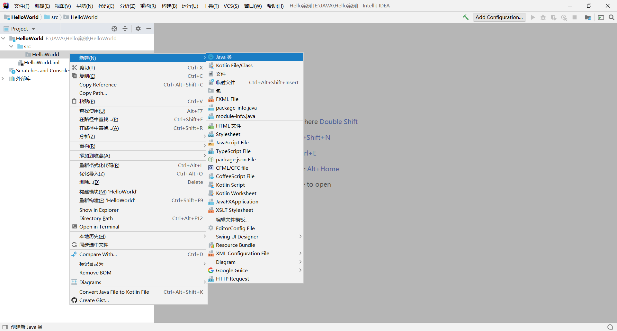Expand 本地历史(H) submenu

click(x=139, y=236)
